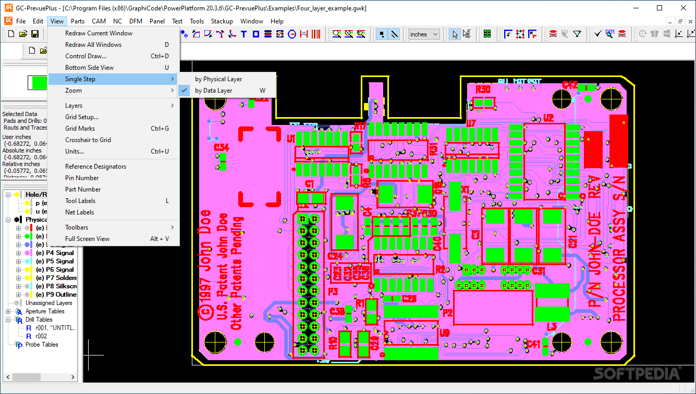The image size is (696, 394).
Task: Click the Tool Labels entry
Action: pyautogui.click(x=113, y=201)
